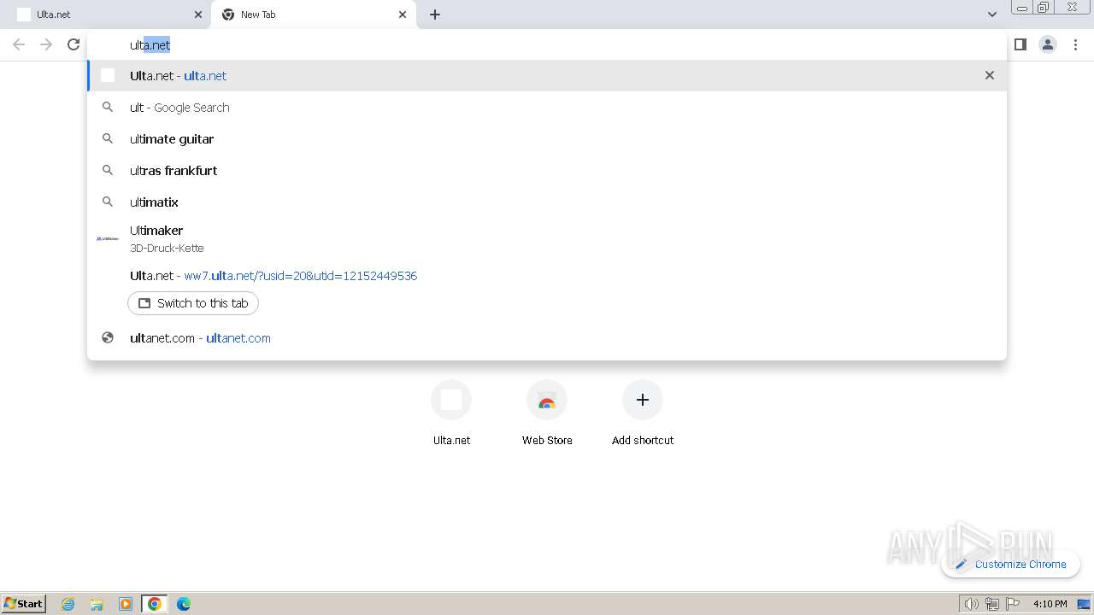Viewport: 1094px width, 615px height.
Task: Open the Web Store shortcut tile
Action: pyautogui.click(x=547, y=413)
